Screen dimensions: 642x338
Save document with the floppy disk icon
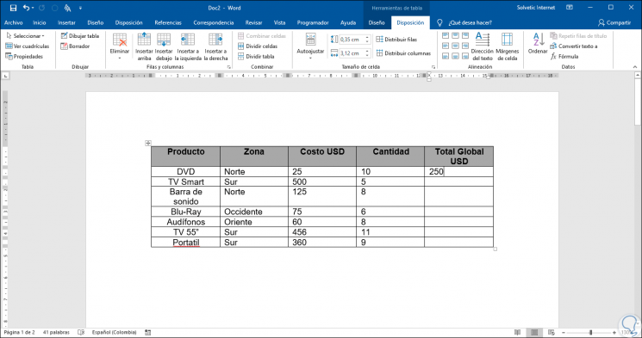click(x=13, y=8)
